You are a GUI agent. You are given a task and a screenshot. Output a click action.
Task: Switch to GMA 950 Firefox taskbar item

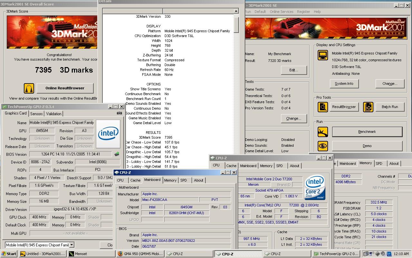140,254
